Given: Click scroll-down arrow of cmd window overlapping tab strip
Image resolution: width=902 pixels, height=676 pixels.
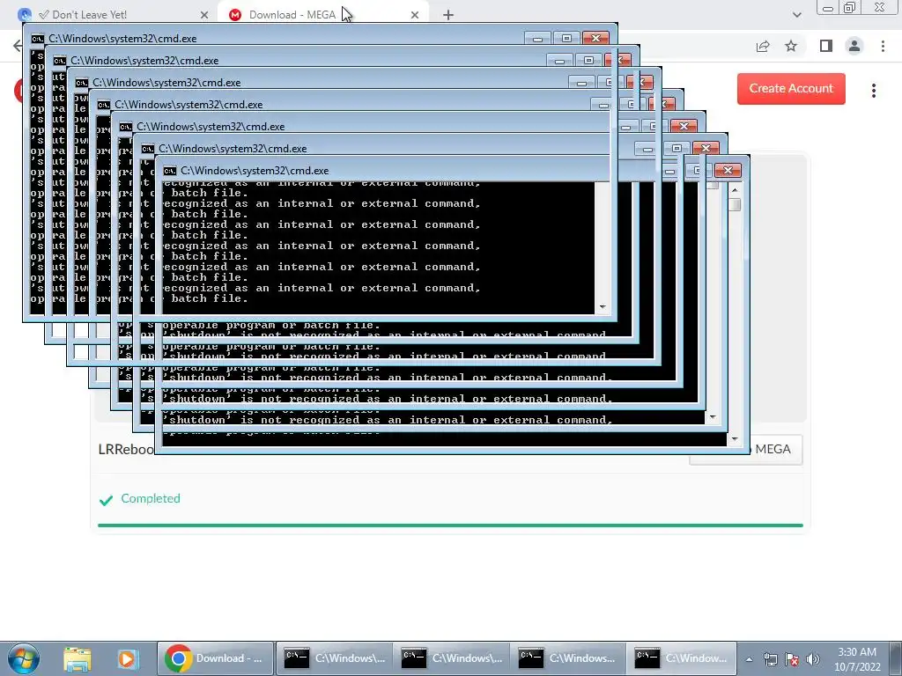Looking at the screenshot, I should (x=603, y=307).
